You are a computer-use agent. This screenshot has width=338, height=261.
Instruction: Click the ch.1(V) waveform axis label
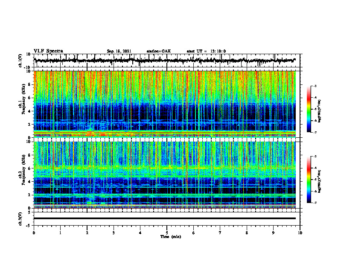click(20, 61)
